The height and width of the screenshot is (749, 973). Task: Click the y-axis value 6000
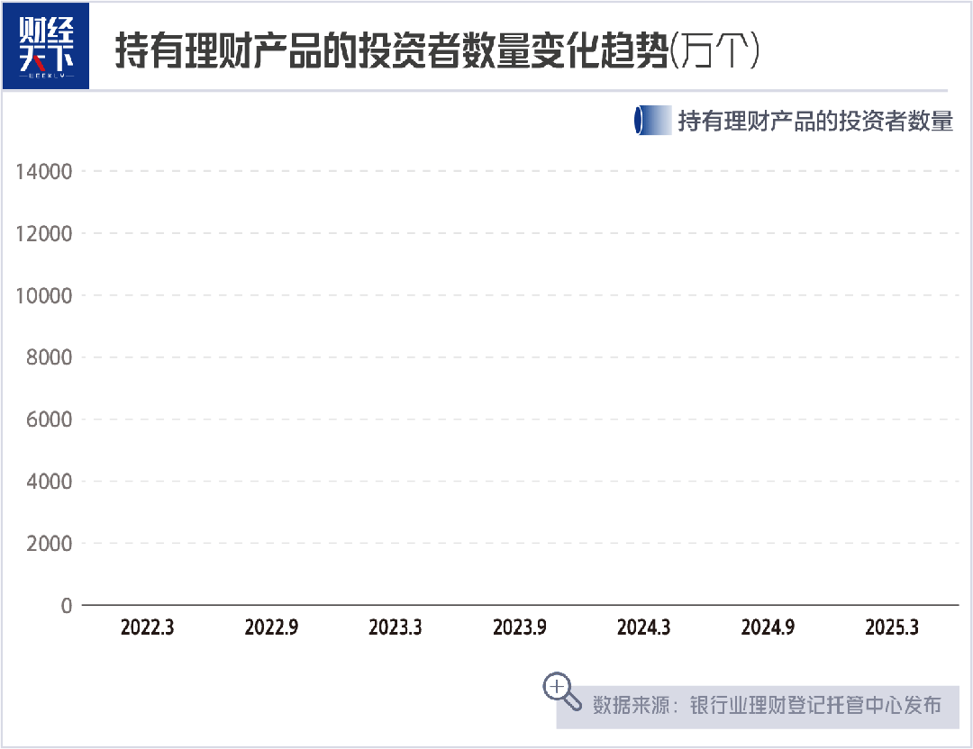[x=49, y=420]
